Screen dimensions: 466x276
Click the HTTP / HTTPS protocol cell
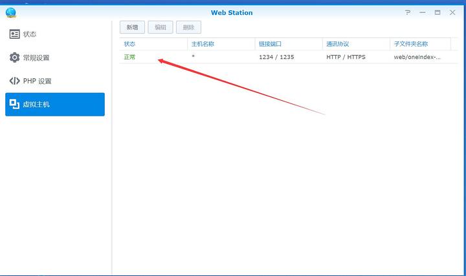(x=346, y=57)
